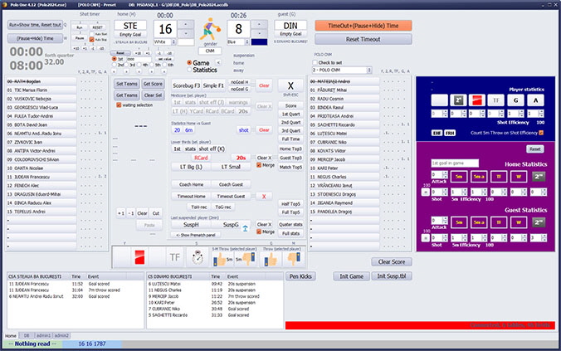Click the stopwatch icon in bottom toolbar

(198, 257)
